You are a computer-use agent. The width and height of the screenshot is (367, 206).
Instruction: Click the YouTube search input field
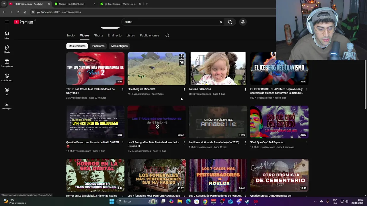[171, 22]
